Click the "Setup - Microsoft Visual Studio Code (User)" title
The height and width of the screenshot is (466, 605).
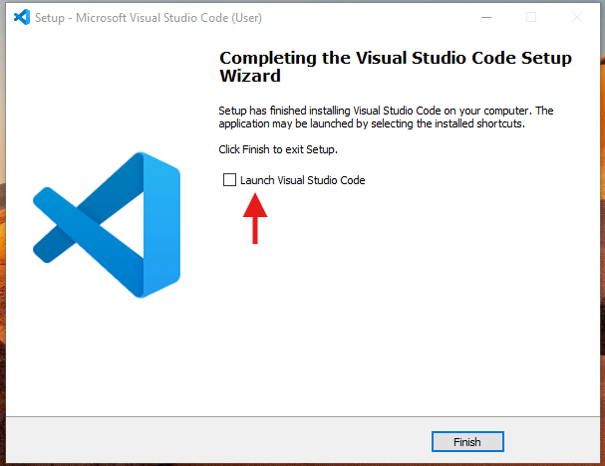[x=149, y=18]
